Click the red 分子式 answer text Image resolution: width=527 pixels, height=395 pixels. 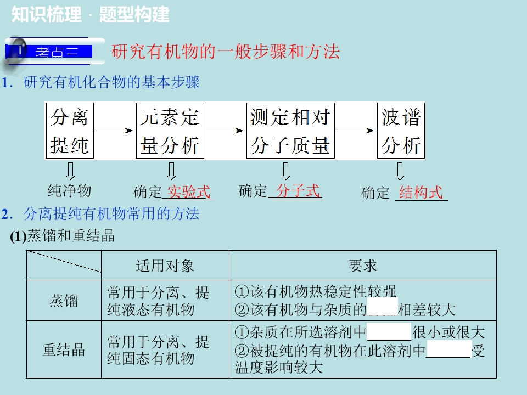(x=298, y=191)
